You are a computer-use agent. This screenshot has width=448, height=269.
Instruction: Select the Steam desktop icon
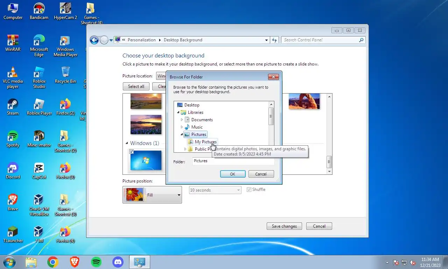(x=13, y=107)
